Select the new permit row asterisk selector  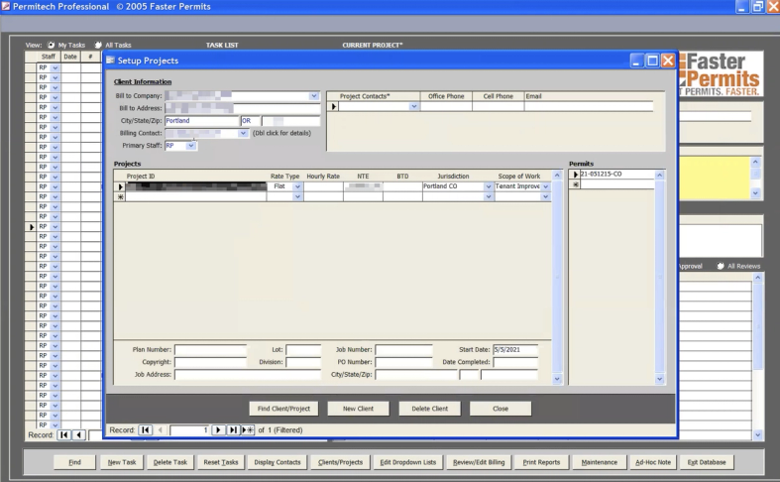point(575,184)
